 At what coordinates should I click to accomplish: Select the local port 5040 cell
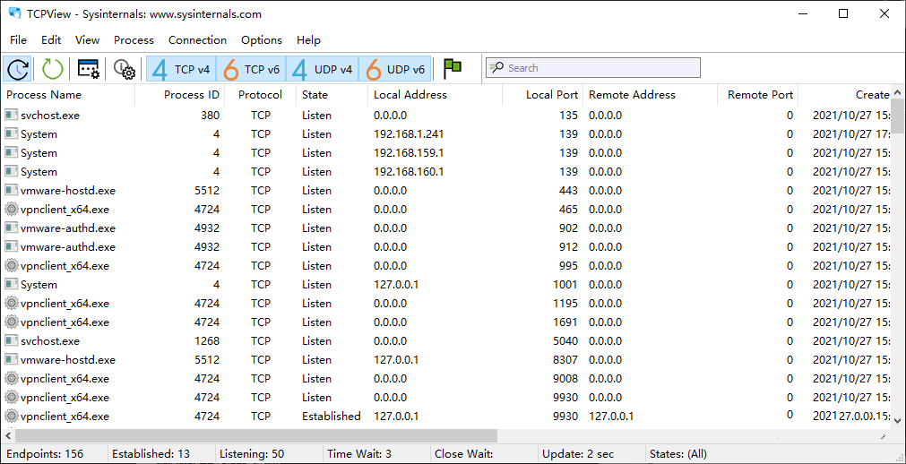565,341
